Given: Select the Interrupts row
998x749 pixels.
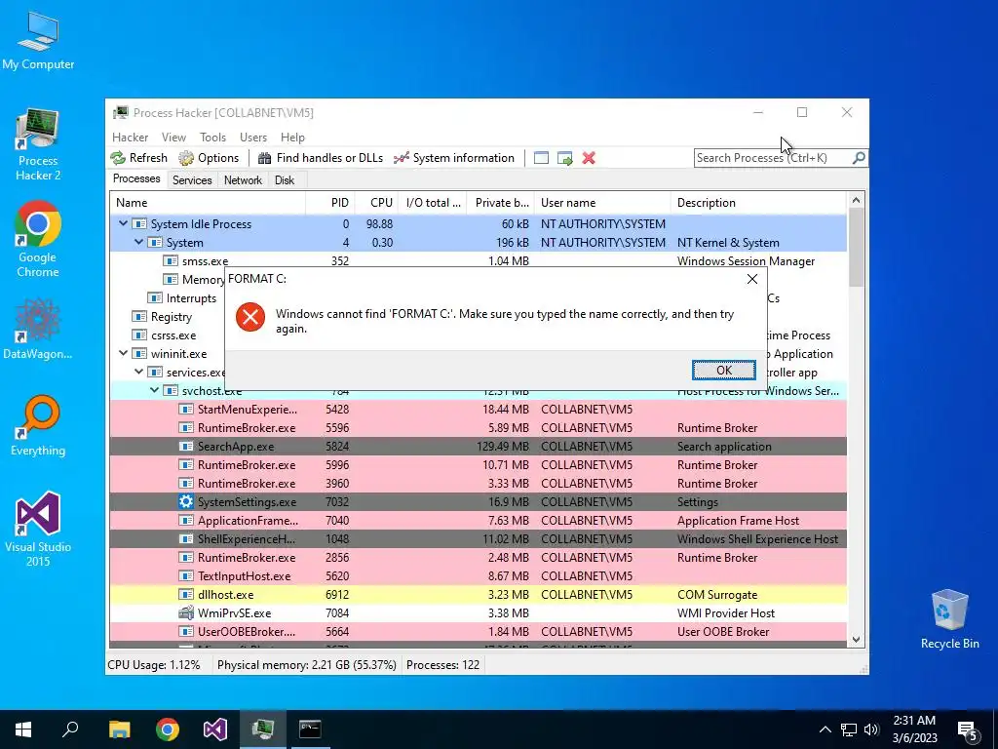Looking at the screenshot, I should 168,298.
